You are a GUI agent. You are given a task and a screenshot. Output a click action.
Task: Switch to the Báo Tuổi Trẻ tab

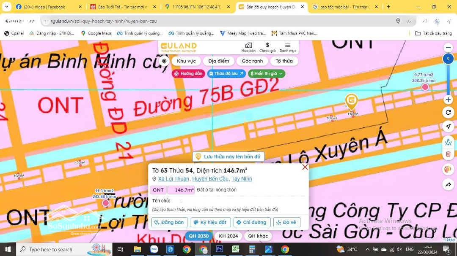pyautogui.click(x=123, y=7)
